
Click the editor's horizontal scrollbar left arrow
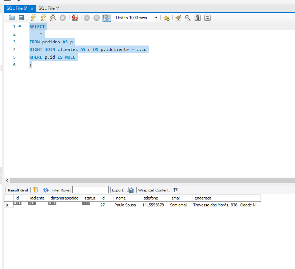click(7, 180)
